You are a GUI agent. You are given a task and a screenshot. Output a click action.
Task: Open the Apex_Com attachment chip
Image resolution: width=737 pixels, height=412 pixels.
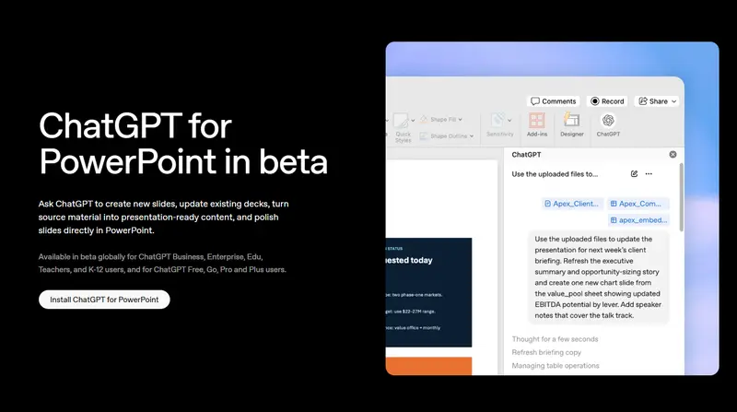(x=638, y=204)
